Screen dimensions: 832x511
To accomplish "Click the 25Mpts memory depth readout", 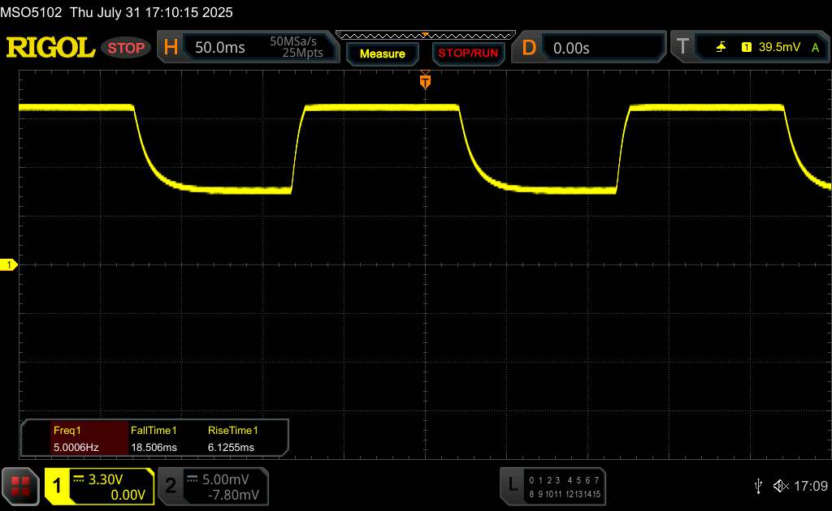I will tap(302, 53).
